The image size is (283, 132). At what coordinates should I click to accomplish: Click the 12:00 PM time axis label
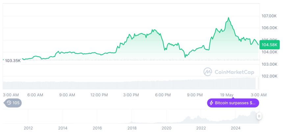pyautogui.click(x=99, y=95)
